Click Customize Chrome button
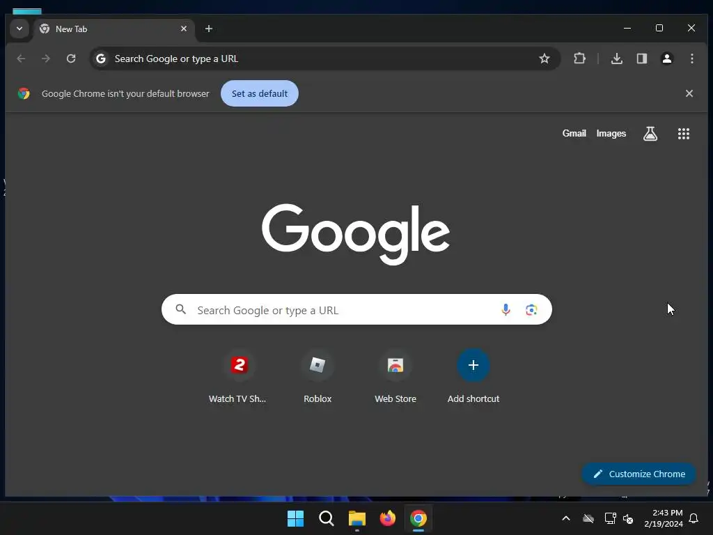 (x=638, y=474)
